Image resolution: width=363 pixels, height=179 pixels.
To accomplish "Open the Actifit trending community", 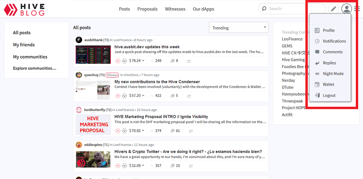I will tap(287, 115).
